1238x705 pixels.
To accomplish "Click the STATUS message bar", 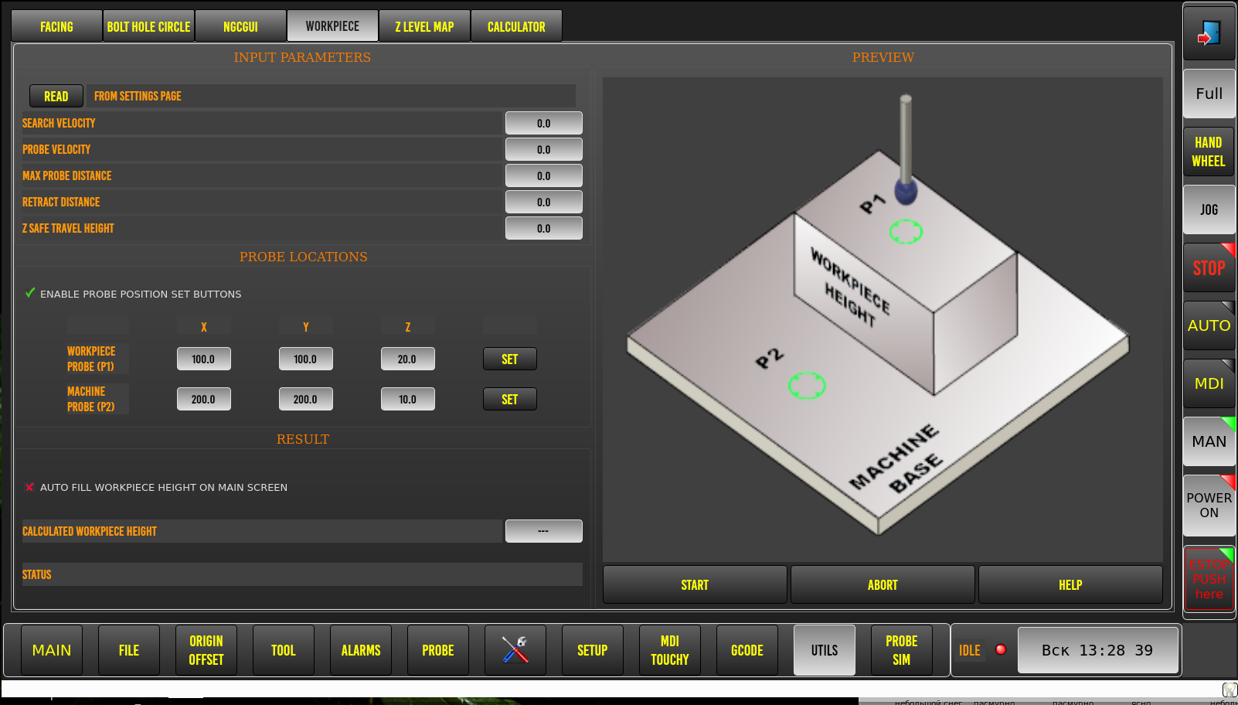I will click(302, 574).
